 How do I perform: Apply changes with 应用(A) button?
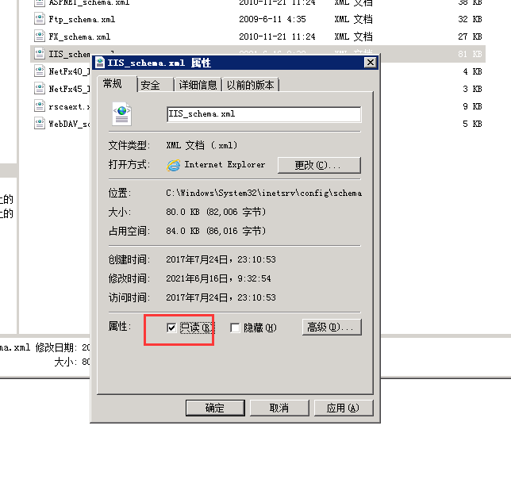[x=344, y=408]
